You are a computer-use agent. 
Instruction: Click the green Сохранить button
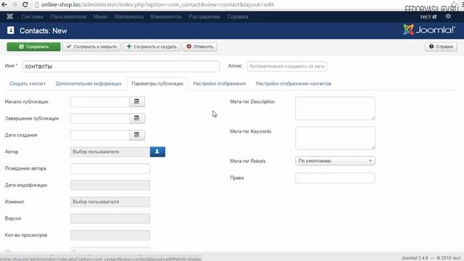(x=34, y=46)
